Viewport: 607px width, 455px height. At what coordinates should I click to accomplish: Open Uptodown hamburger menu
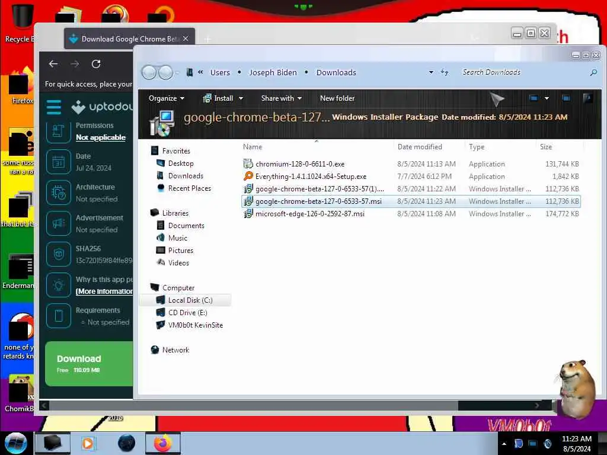54,107
